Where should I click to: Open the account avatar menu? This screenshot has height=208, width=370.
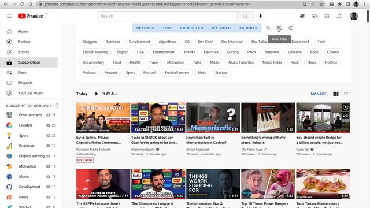(x=354, y=16)
